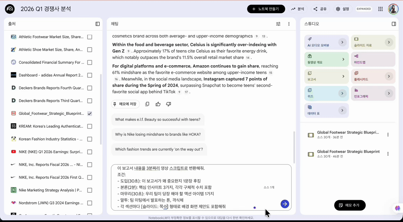Open 분석 analytics
This screenshot has height=222, width=403.
click(298, 9)
